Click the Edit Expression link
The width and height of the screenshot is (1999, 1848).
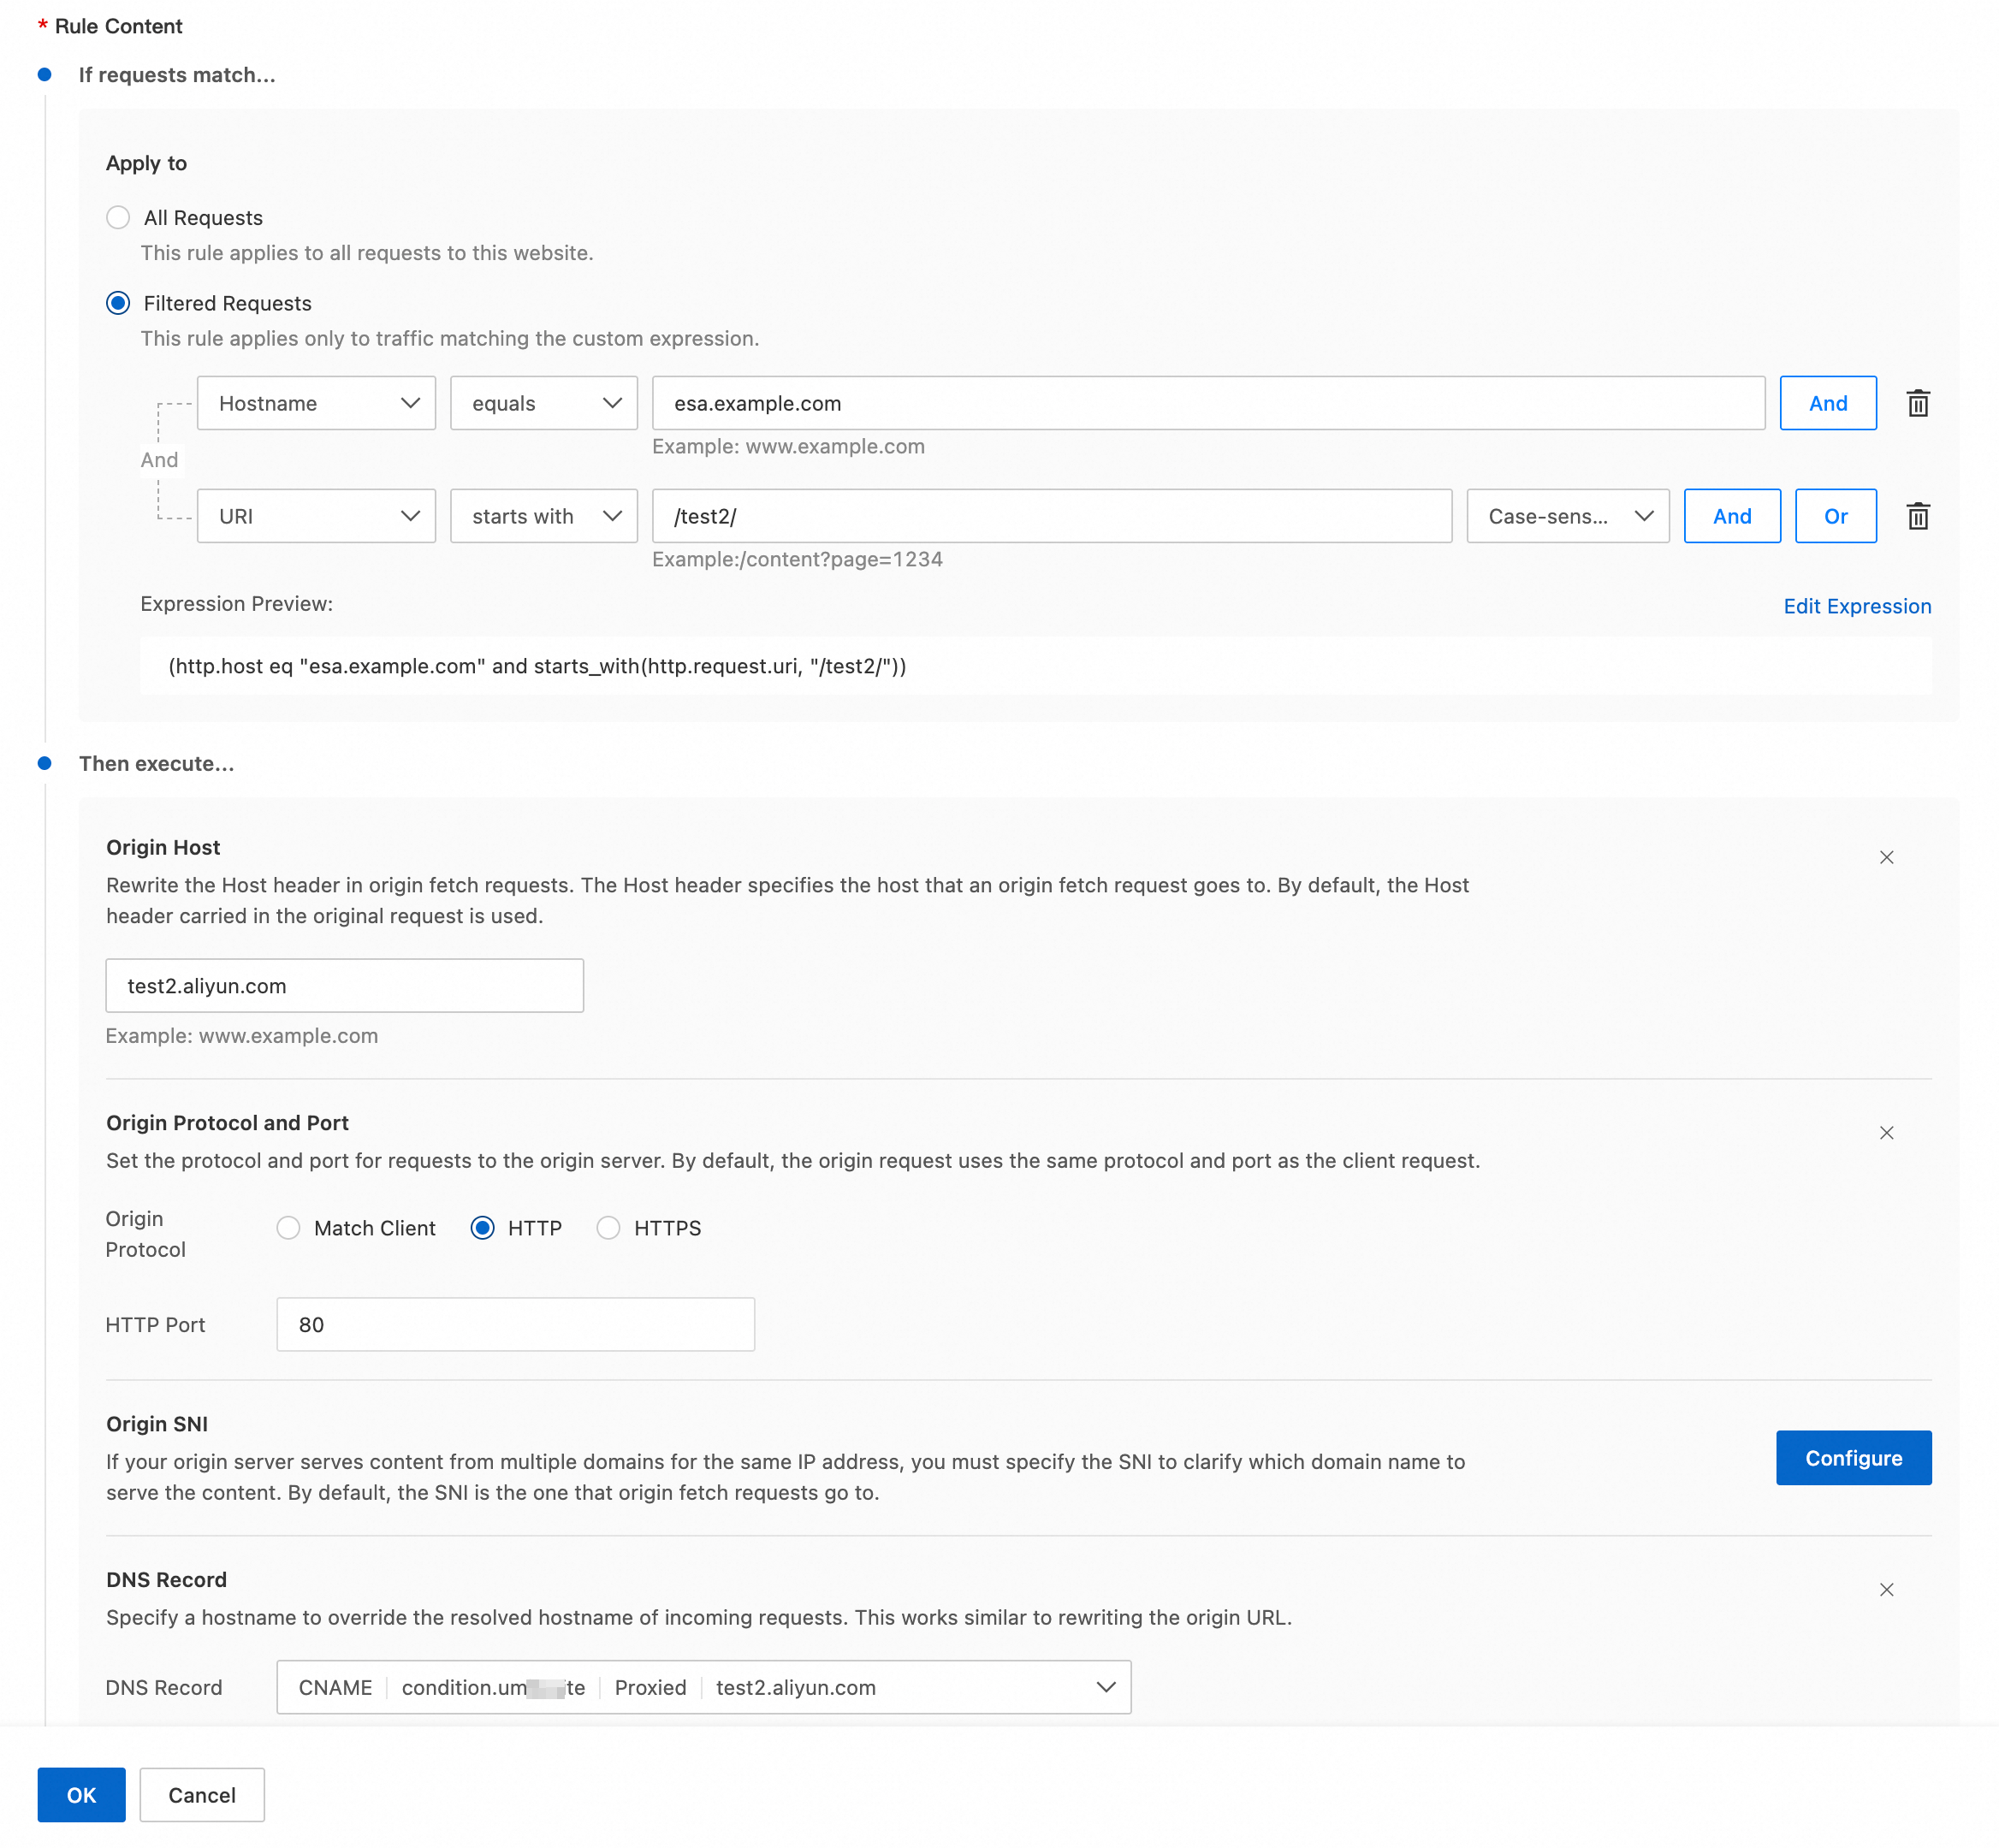1856,606
